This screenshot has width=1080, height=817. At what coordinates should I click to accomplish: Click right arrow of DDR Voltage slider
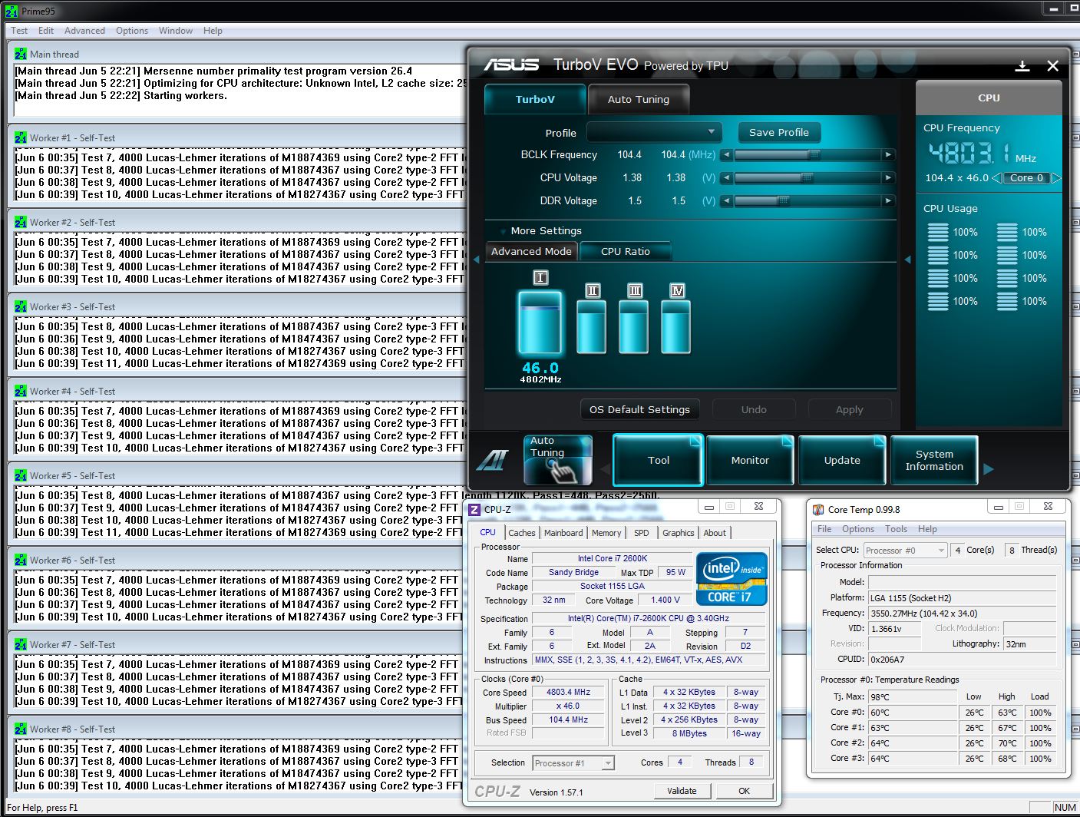(888, 201)
